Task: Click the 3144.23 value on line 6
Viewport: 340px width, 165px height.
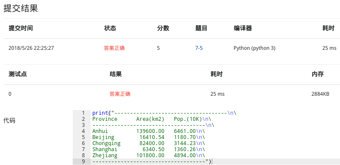Action: coord(185,143)
